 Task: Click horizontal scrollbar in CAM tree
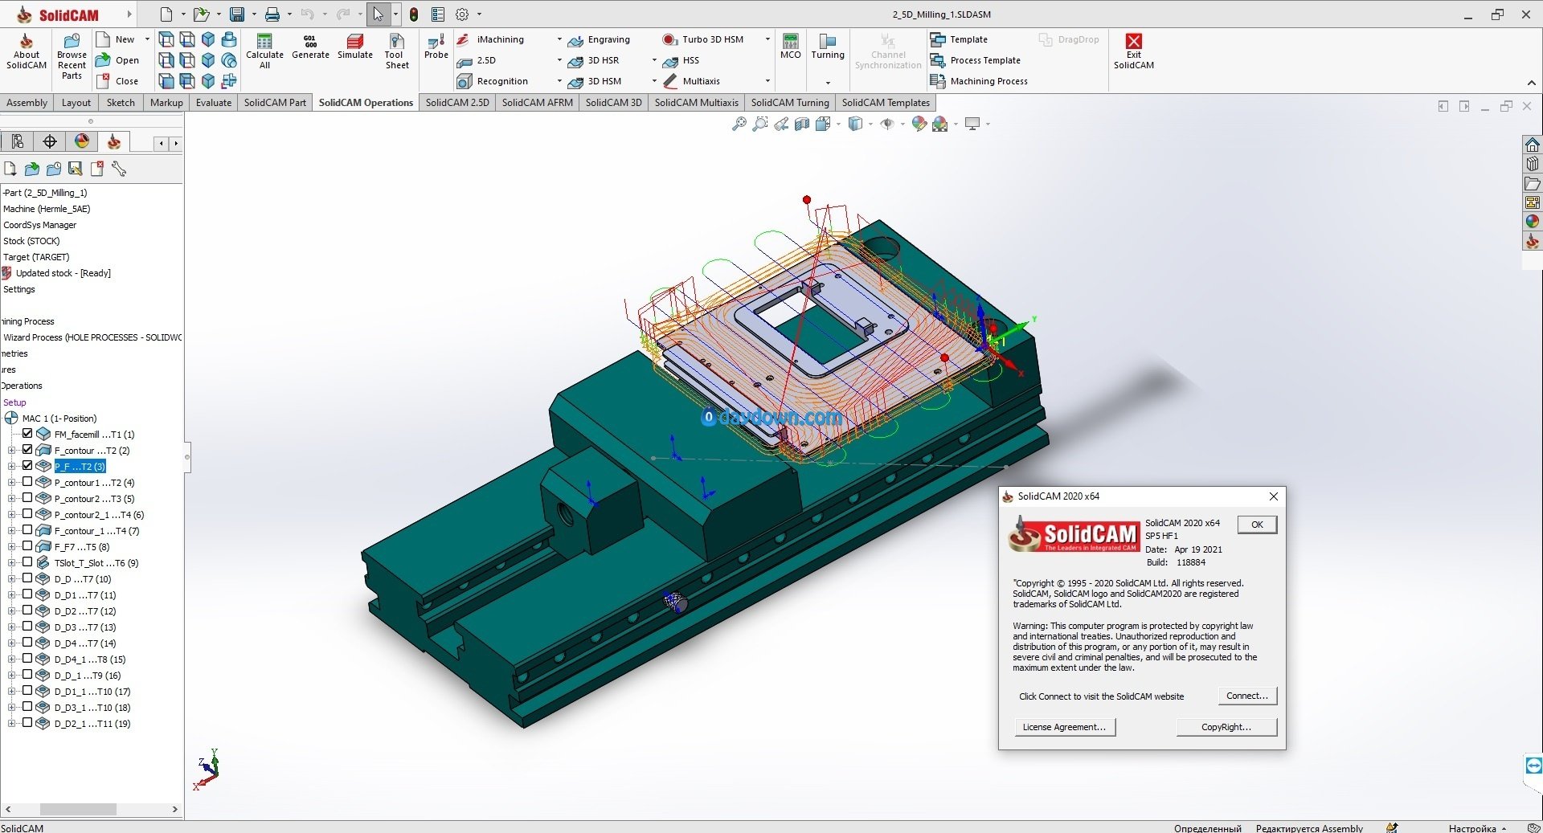[x=78, y=809]
